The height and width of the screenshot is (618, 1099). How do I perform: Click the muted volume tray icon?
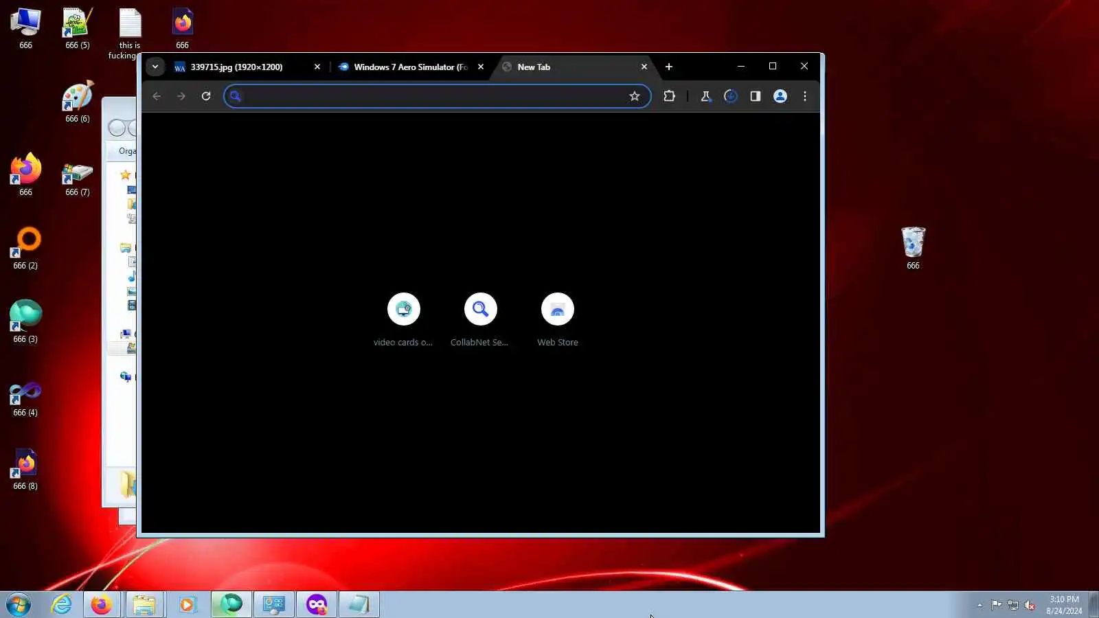(x=1030, y=605)
